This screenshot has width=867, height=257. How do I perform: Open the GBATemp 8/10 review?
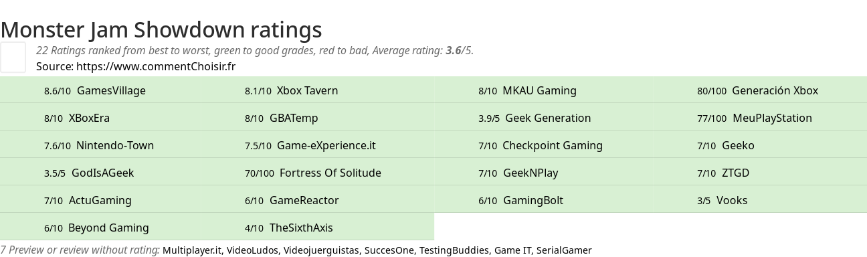(281, 118)
